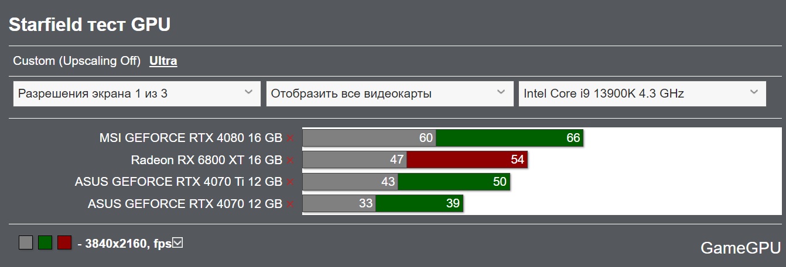This screenshot has height=267, width=786.
Task: Select the Ultra preset tab
Action: click(x=163, y=61)
